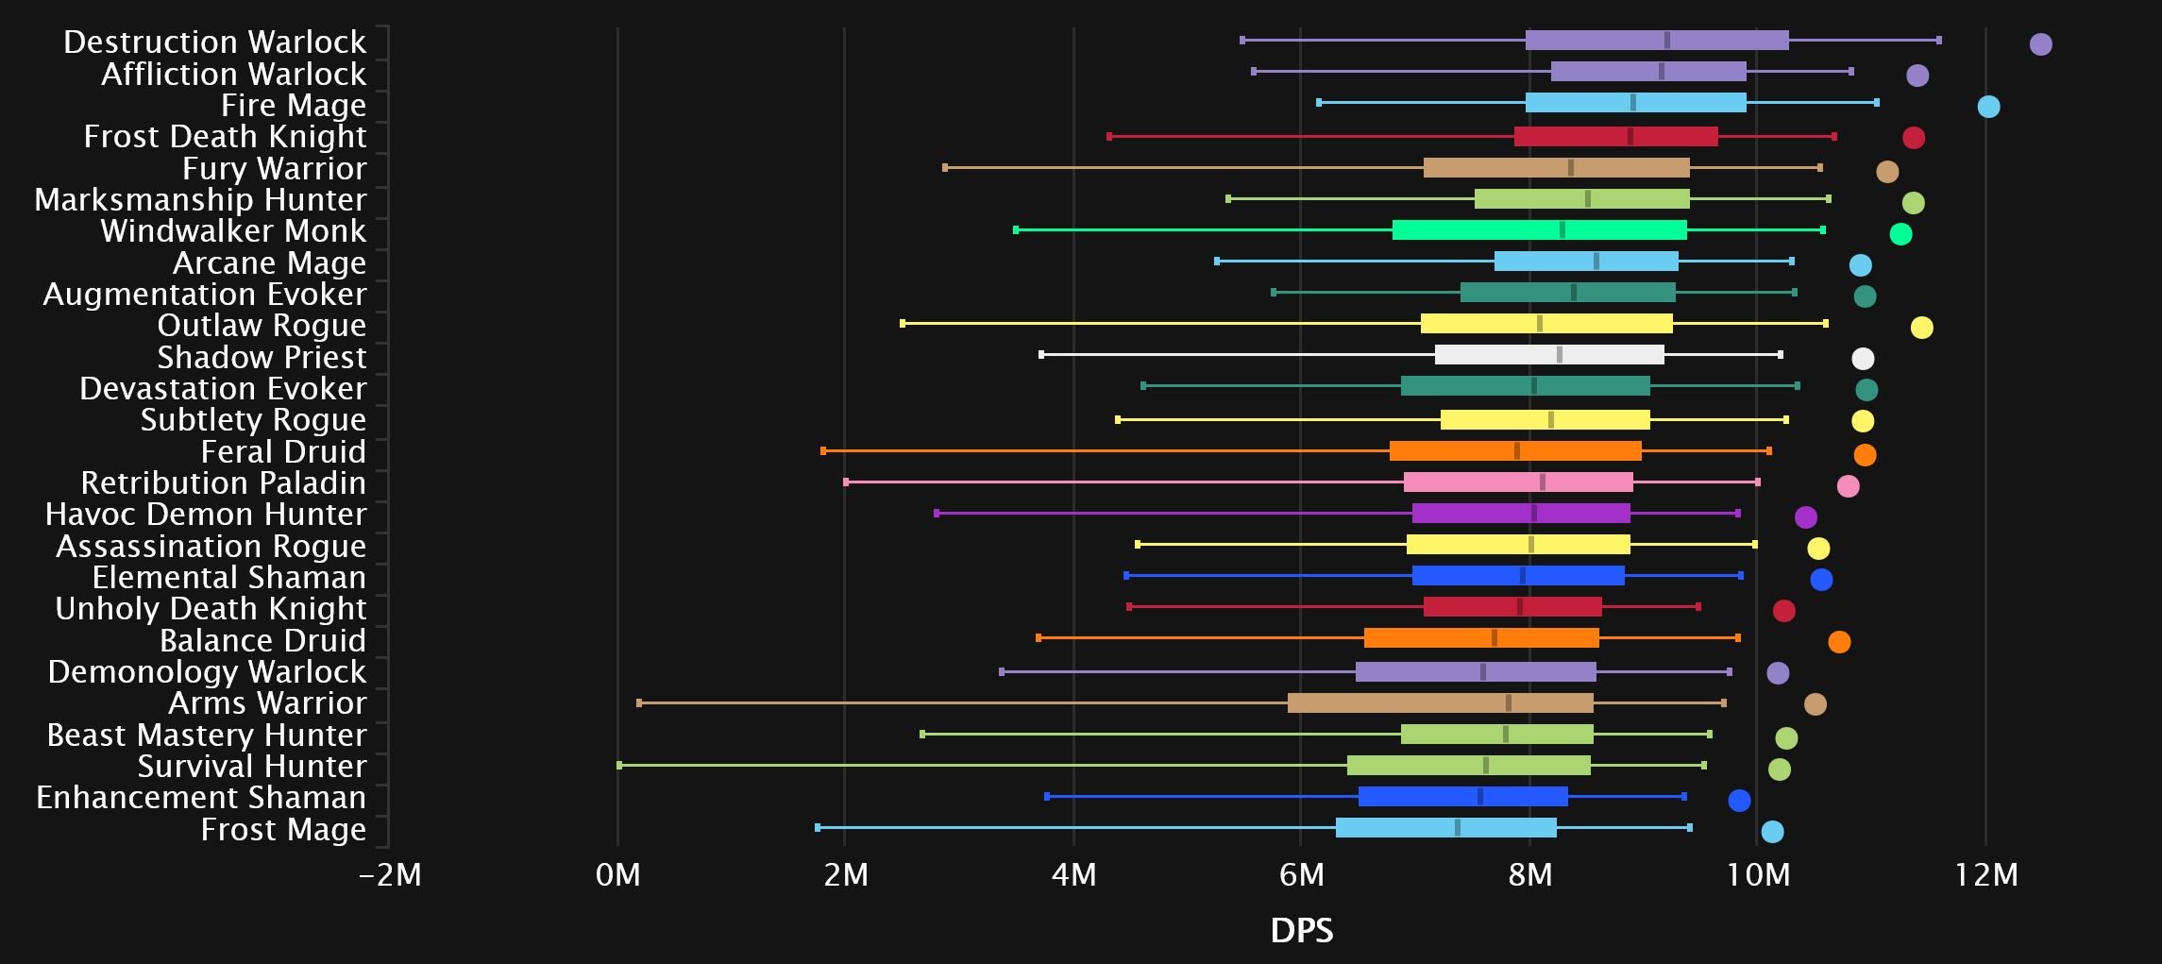
Task: Select the Retribution Paladin pink box
Action: pyautogui.click(x=1518, y=482)
